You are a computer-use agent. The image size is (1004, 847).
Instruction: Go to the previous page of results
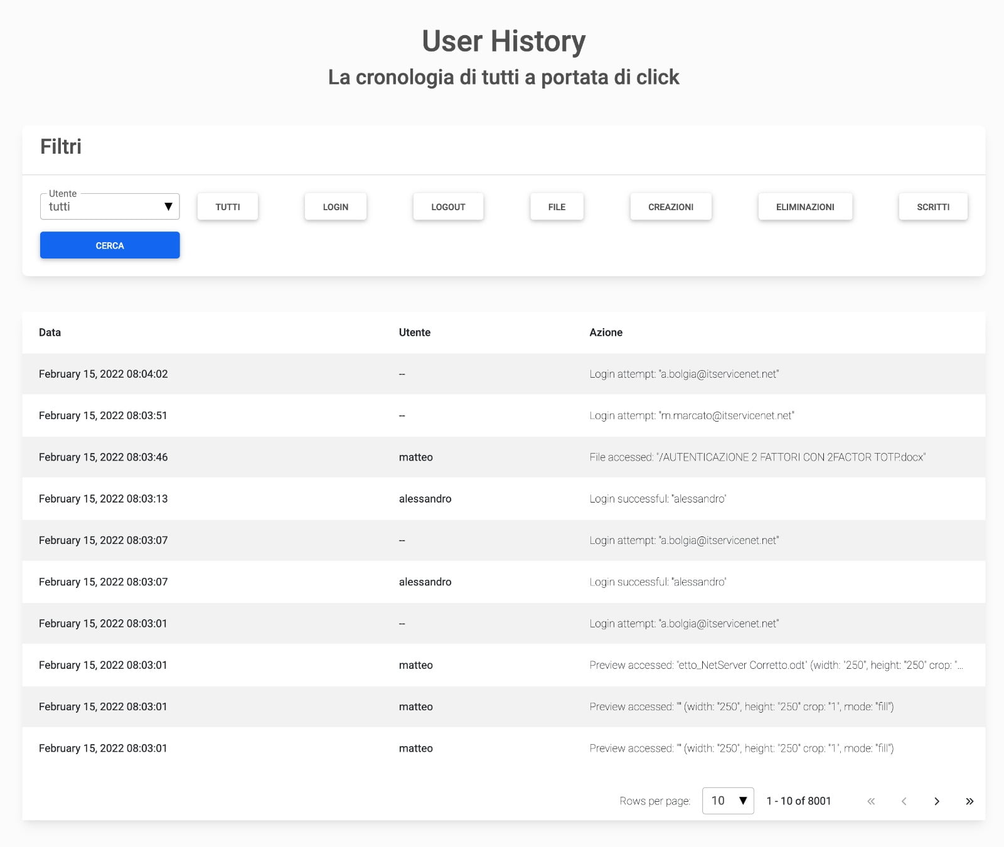pyautogui.click(x=904, y=801)
